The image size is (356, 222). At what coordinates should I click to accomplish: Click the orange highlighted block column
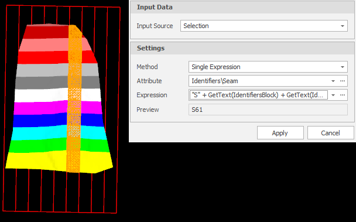click(x=74, y=98)
